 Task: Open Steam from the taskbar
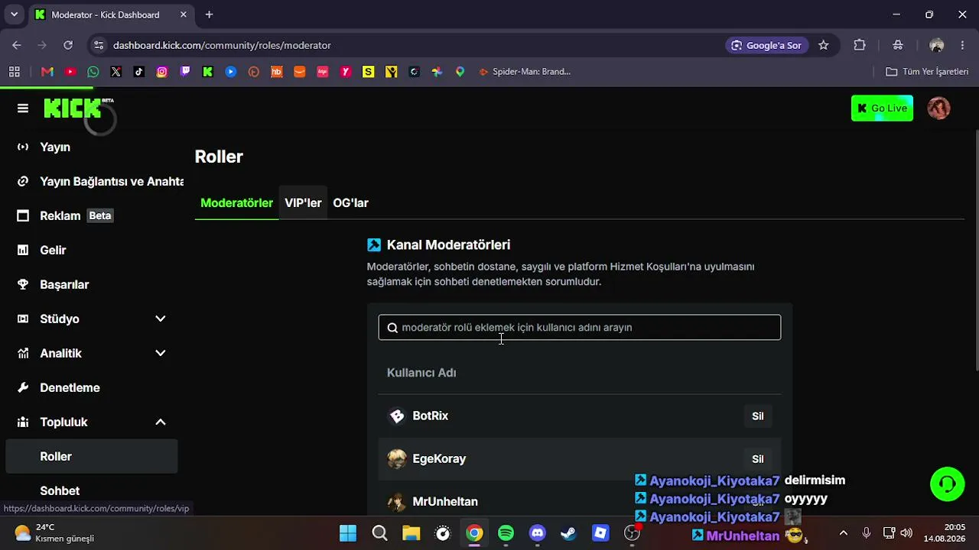point(569,533)
